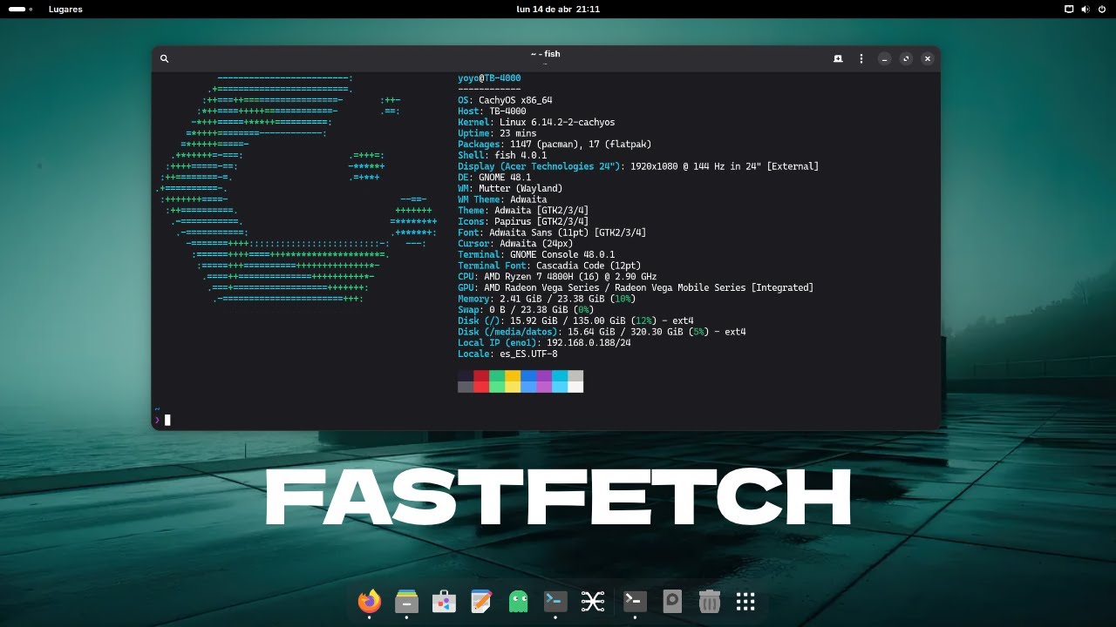Open the Trash from the dock
The image size is (1116, 627).
(x=710, y=601)
